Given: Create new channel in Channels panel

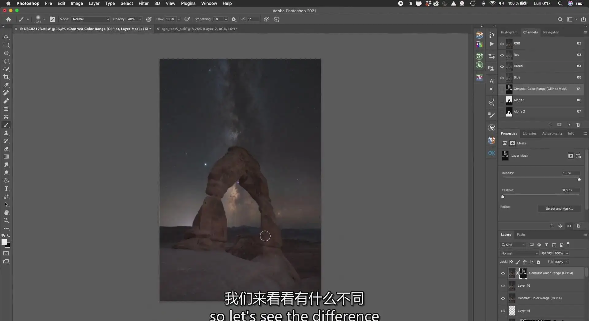Looking at the screenshot, I should point(569,125).
